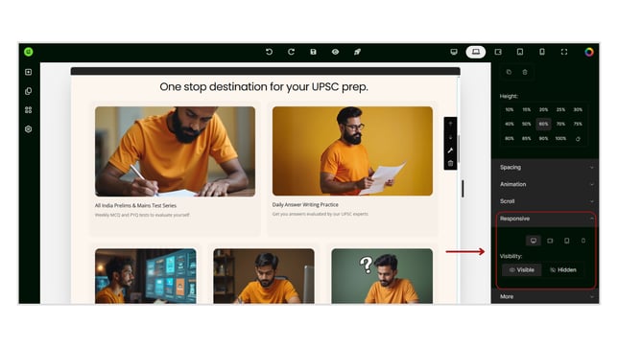618x347 pixels.
Task: Publish the site with the rocket icon
Action: [357, 52]
